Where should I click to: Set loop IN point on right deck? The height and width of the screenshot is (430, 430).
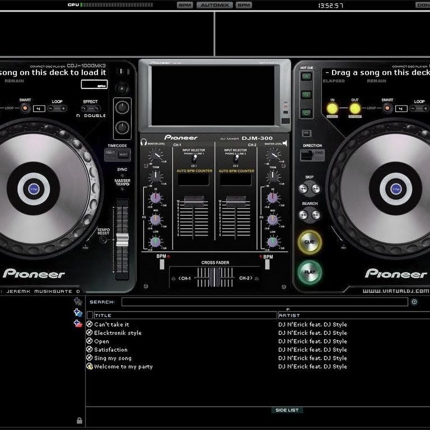click(333, 108)
